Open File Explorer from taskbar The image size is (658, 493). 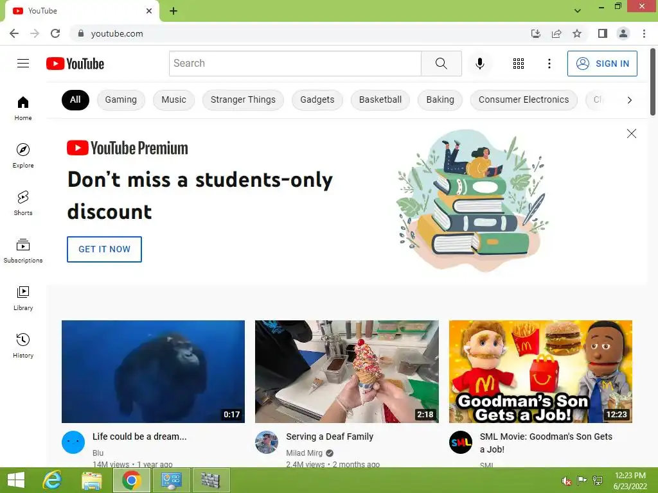click(x=91, y=480)
